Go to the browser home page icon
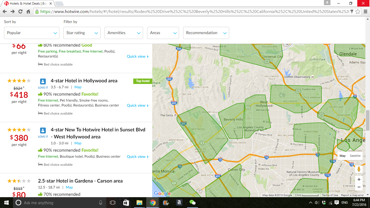The image size is (370, 208). point(28,11)
